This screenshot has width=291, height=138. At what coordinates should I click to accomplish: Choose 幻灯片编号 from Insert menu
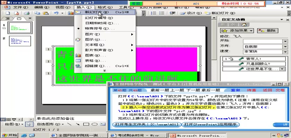click(x=105, y=18)
